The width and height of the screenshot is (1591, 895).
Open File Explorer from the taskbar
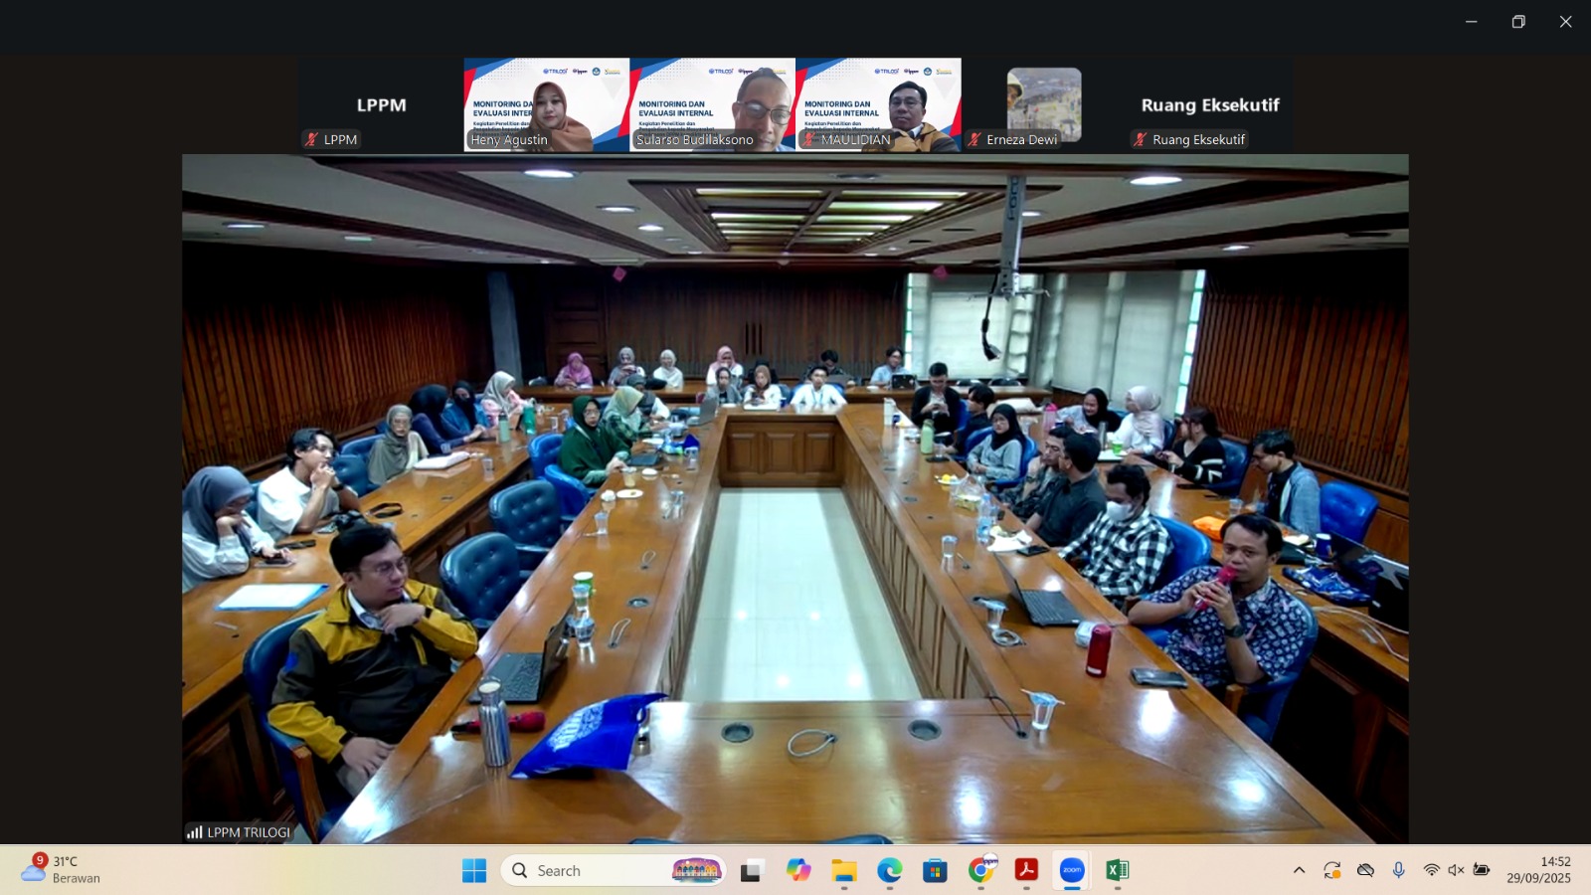[x=844, y=870]
